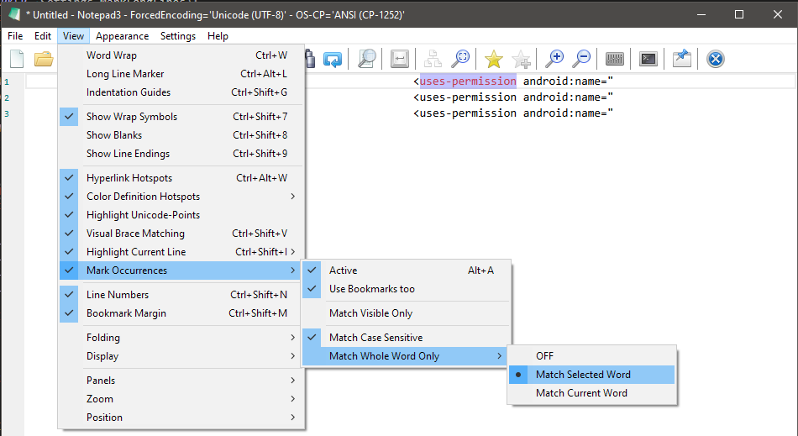Close the View menu via its header
This screenshot has width=798, height=436.
click(73, 36)
